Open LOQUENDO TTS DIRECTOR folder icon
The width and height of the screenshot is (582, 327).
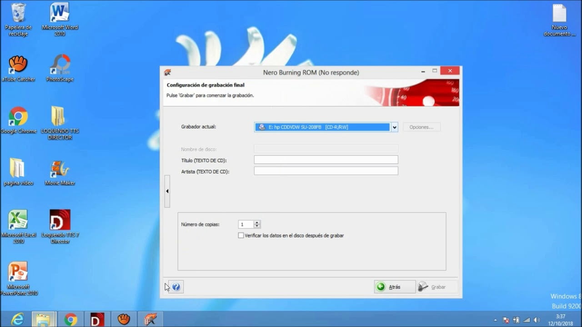coord(60,123)
